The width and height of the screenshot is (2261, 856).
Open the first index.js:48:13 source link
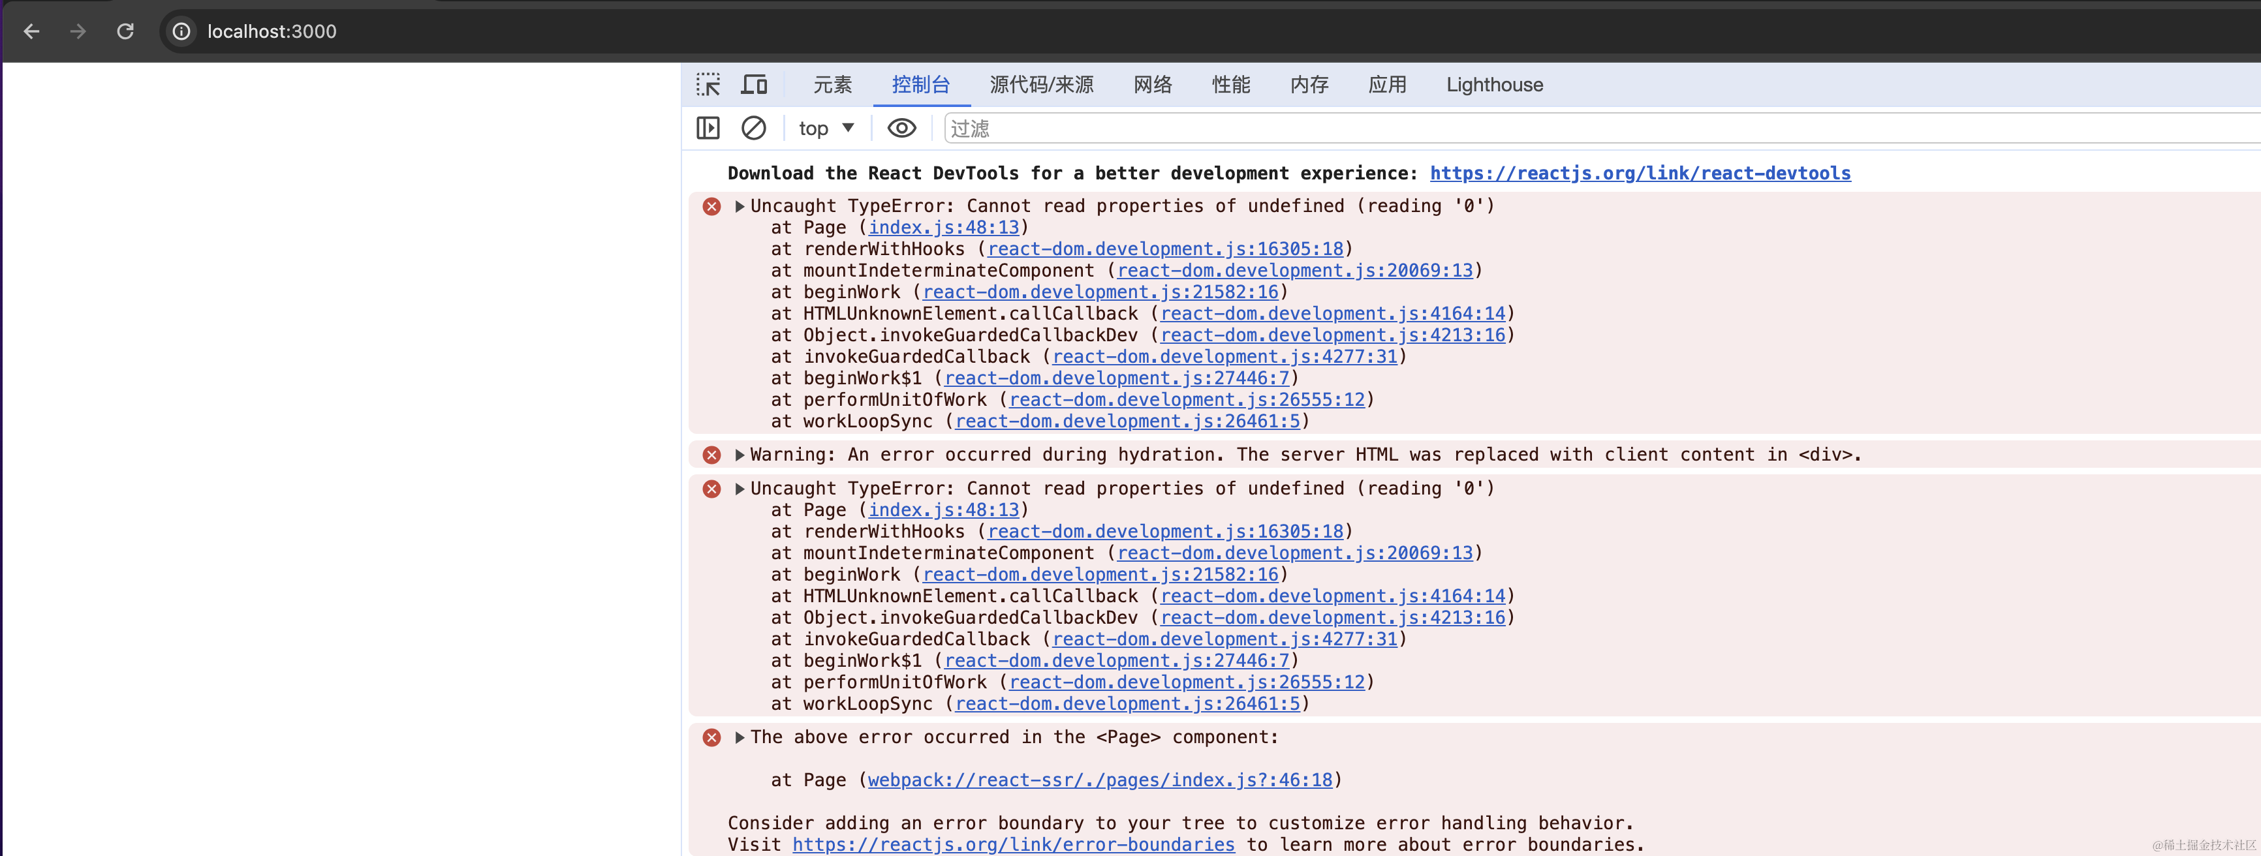(944, 228)
